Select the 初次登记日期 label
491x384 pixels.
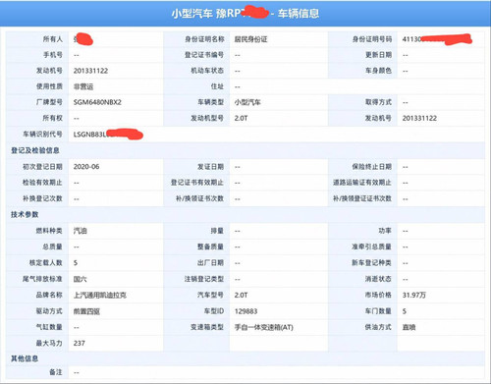(x=42, y=167)
